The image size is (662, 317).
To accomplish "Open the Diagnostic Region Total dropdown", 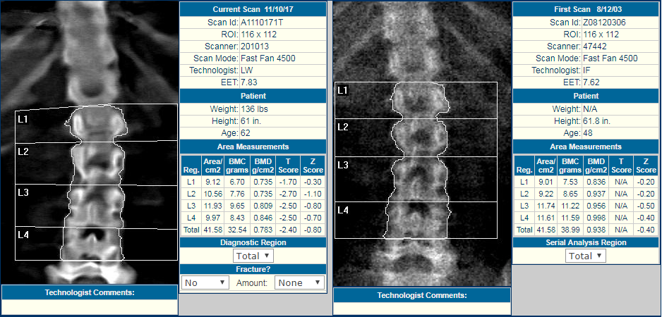I will click(253, 256).
